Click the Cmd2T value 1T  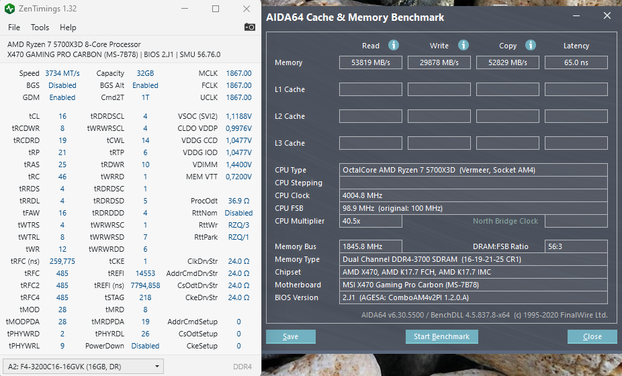coord(145,97)
